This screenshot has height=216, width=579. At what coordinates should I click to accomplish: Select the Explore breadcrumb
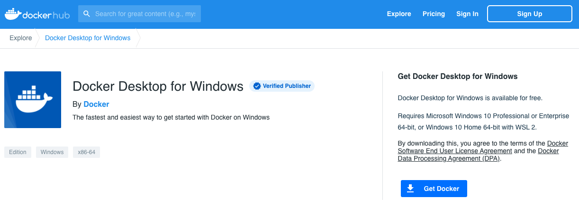click(x=21, y=38)
